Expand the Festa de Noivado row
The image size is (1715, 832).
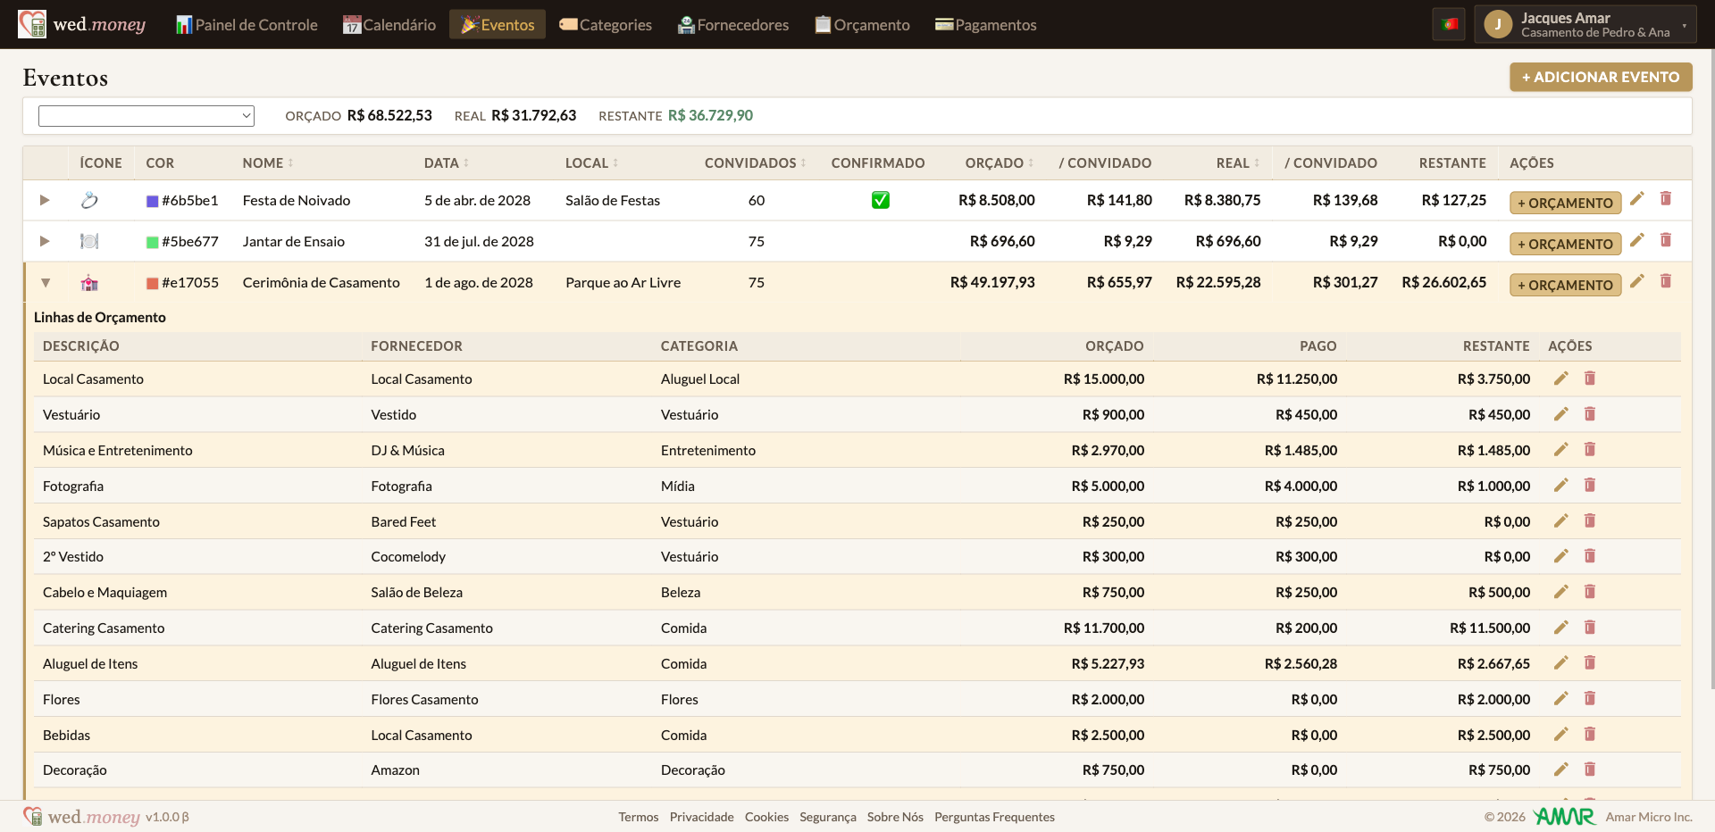(x=45, y=200)
